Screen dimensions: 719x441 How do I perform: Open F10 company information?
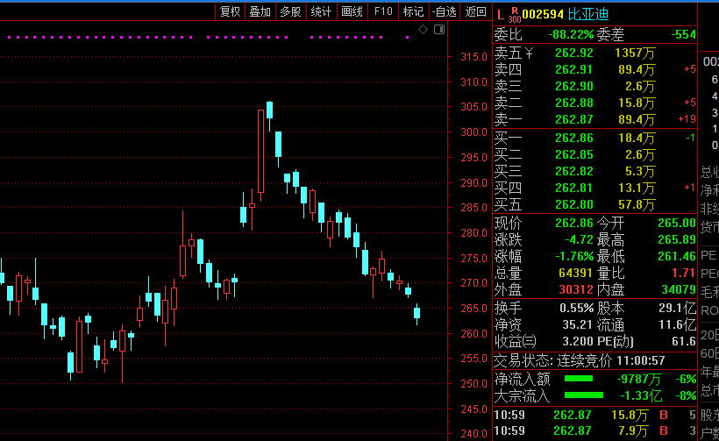tap(383, 12)
